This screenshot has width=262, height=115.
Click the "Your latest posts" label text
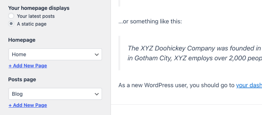tap(36, 16)
